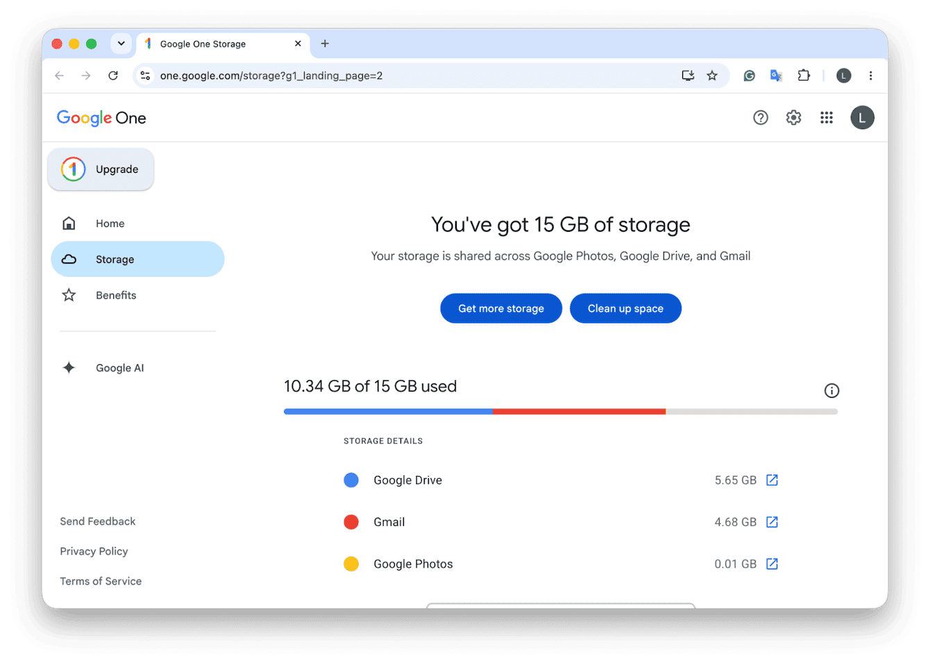Viewport: 930px width, 664px height.
Task: Click the Grammarly extension icon
Action: [750, 76]
